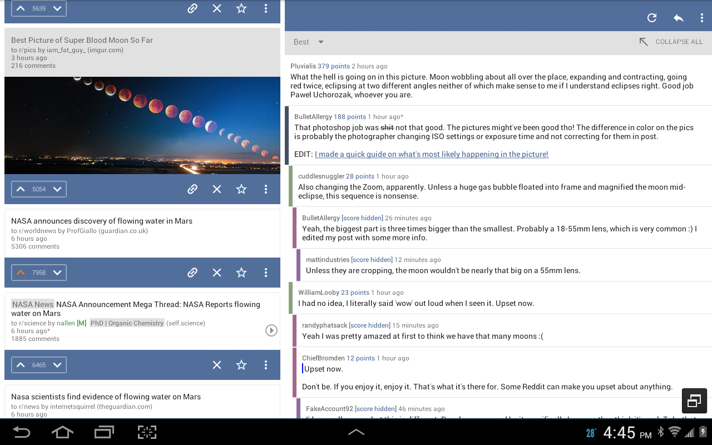712x445 pixels.
Task: Tap the screenshot capture icon in navigation bar
Action: pyautogui.click(x=147, y=432)
